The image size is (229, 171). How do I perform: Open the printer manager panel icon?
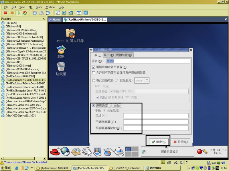119,152
